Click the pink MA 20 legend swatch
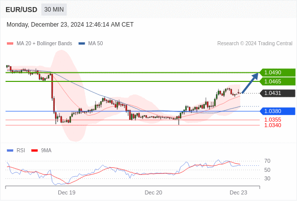This screenshot has height=201, width=297. (10, 44)
